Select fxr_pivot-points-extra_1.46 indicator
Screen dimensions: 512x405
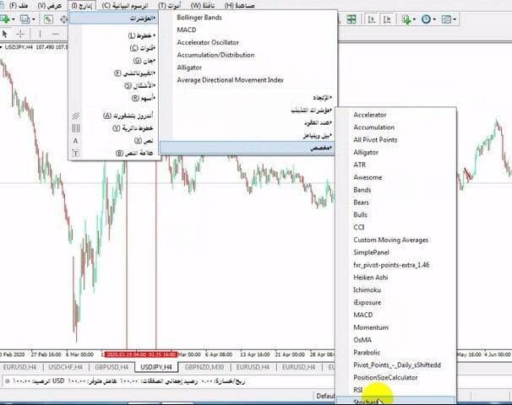coord(391,265)
